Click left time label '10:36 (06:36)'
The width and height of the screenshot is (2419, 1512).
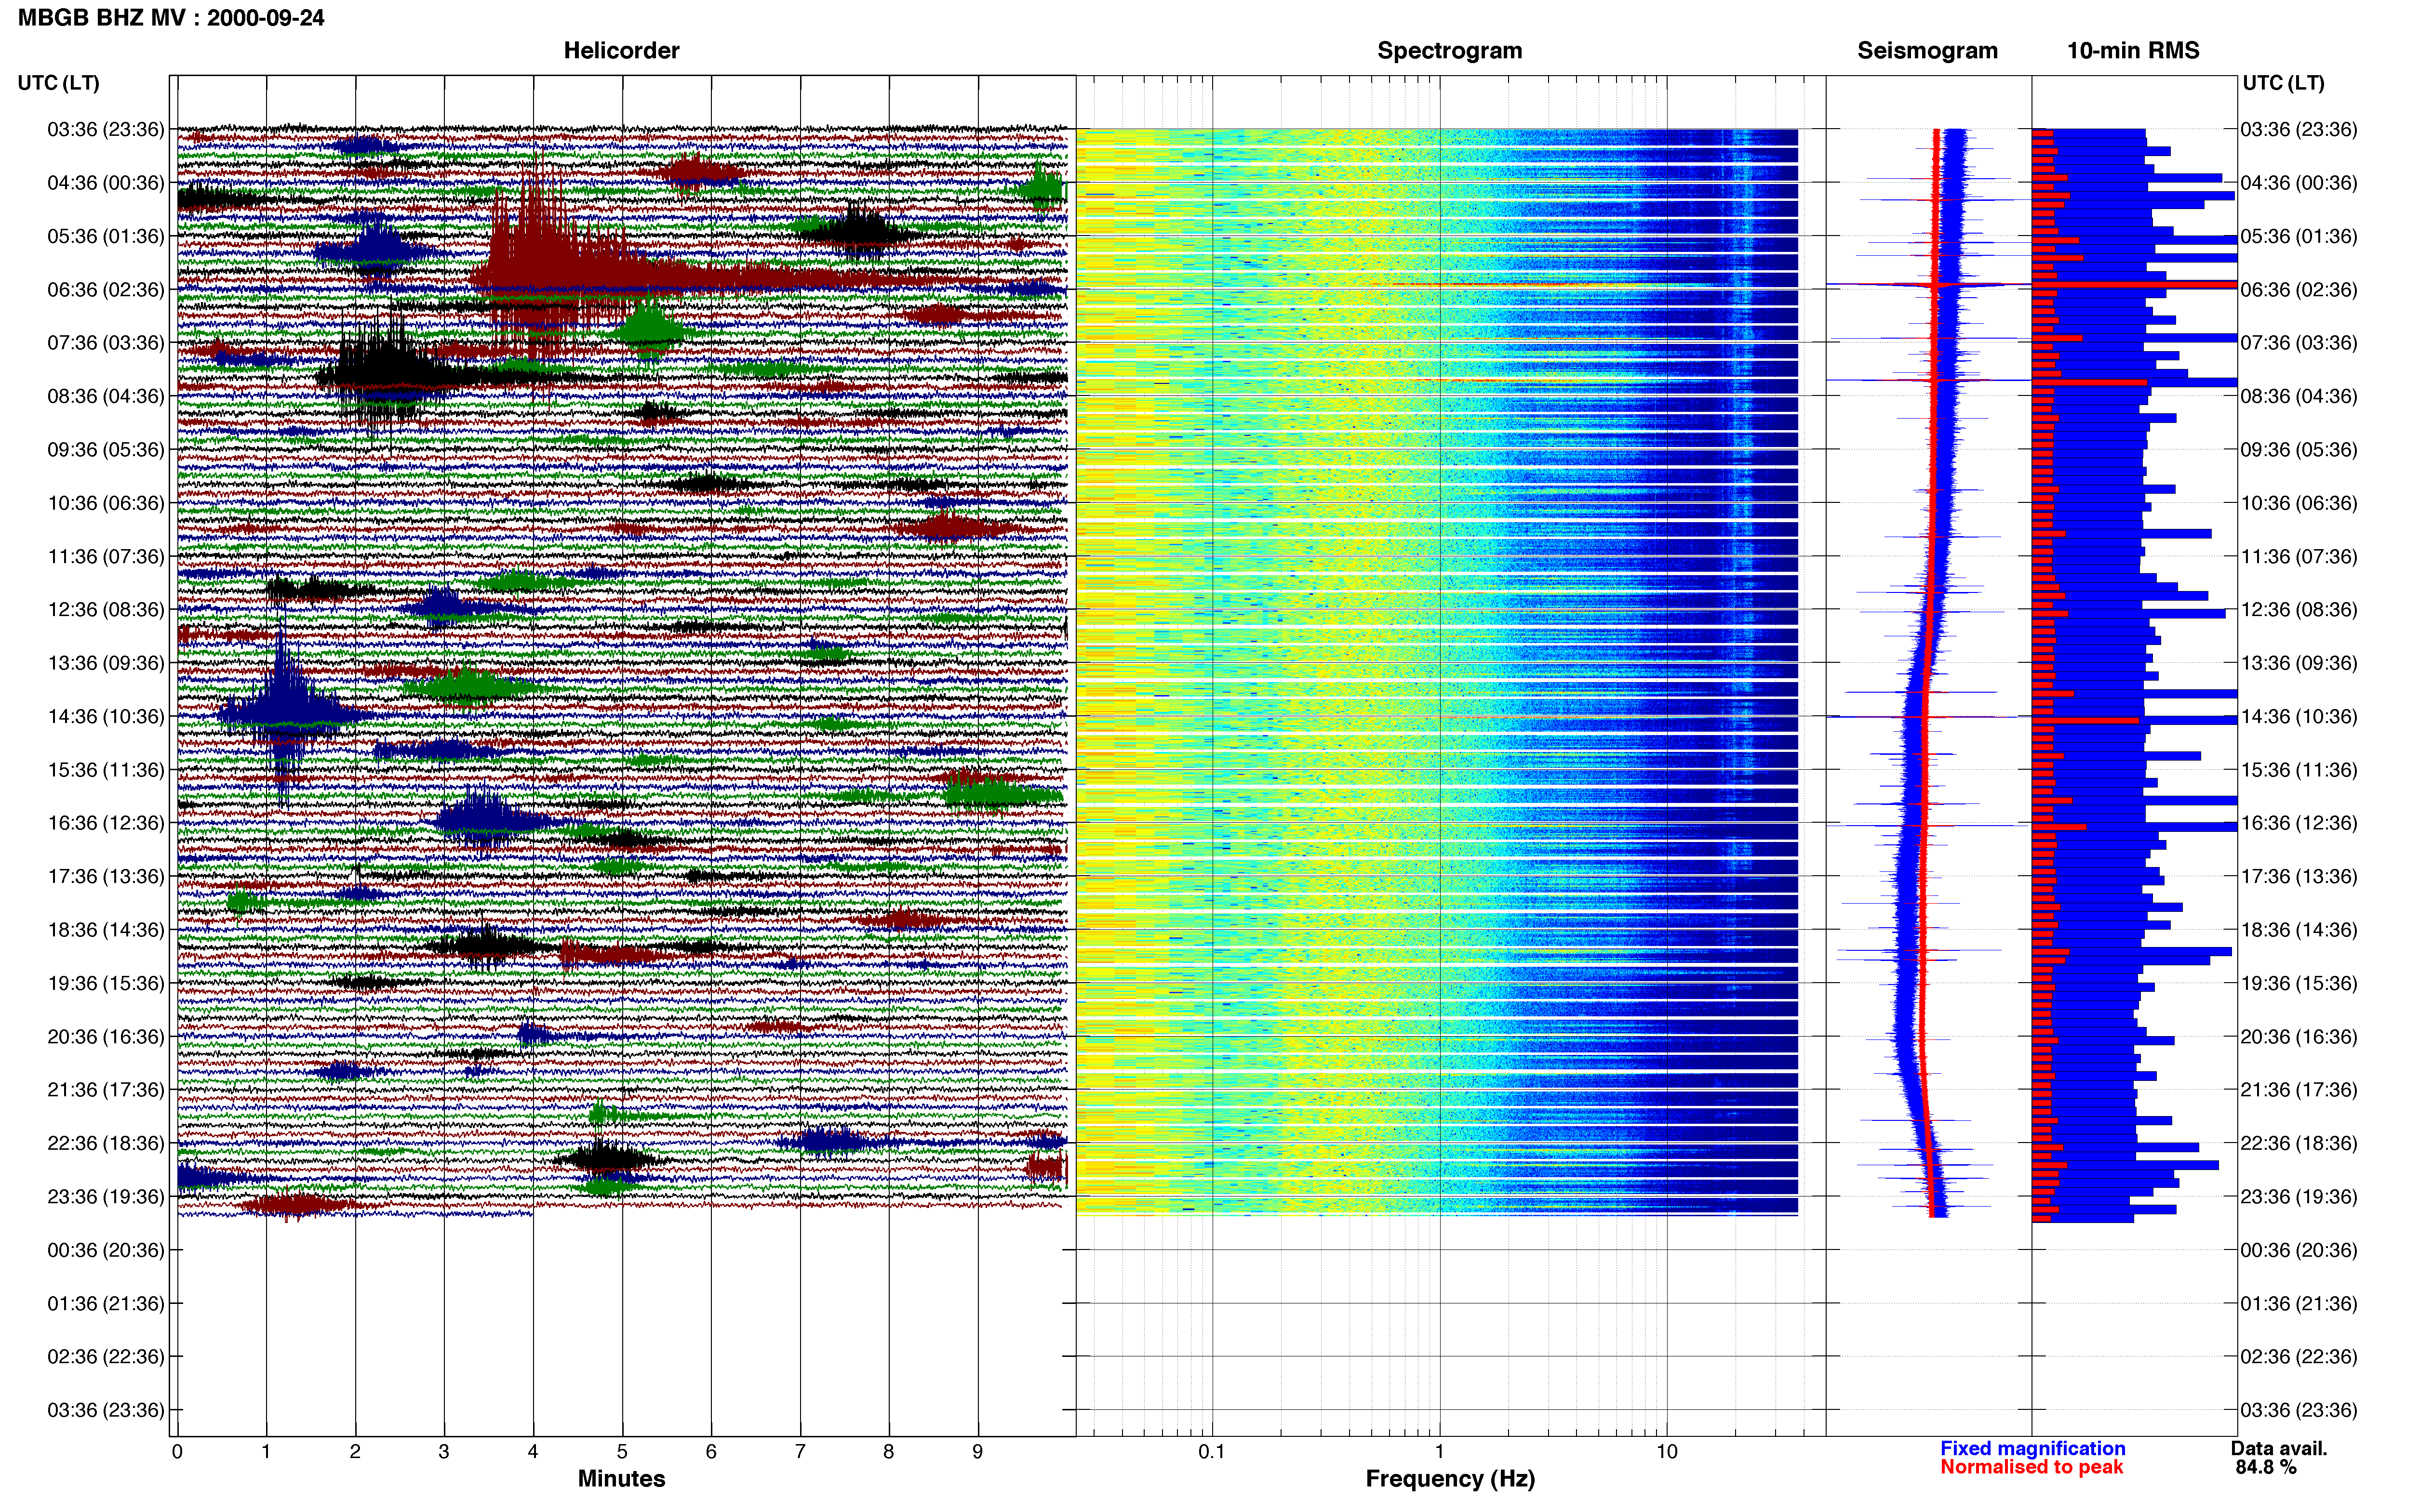(106, 503)
